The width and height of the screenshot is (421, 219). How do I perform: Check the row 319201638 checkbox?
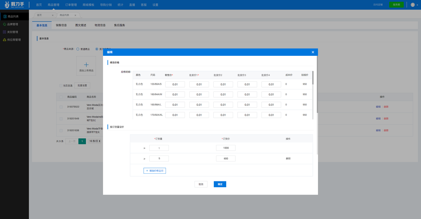point(61,131)
